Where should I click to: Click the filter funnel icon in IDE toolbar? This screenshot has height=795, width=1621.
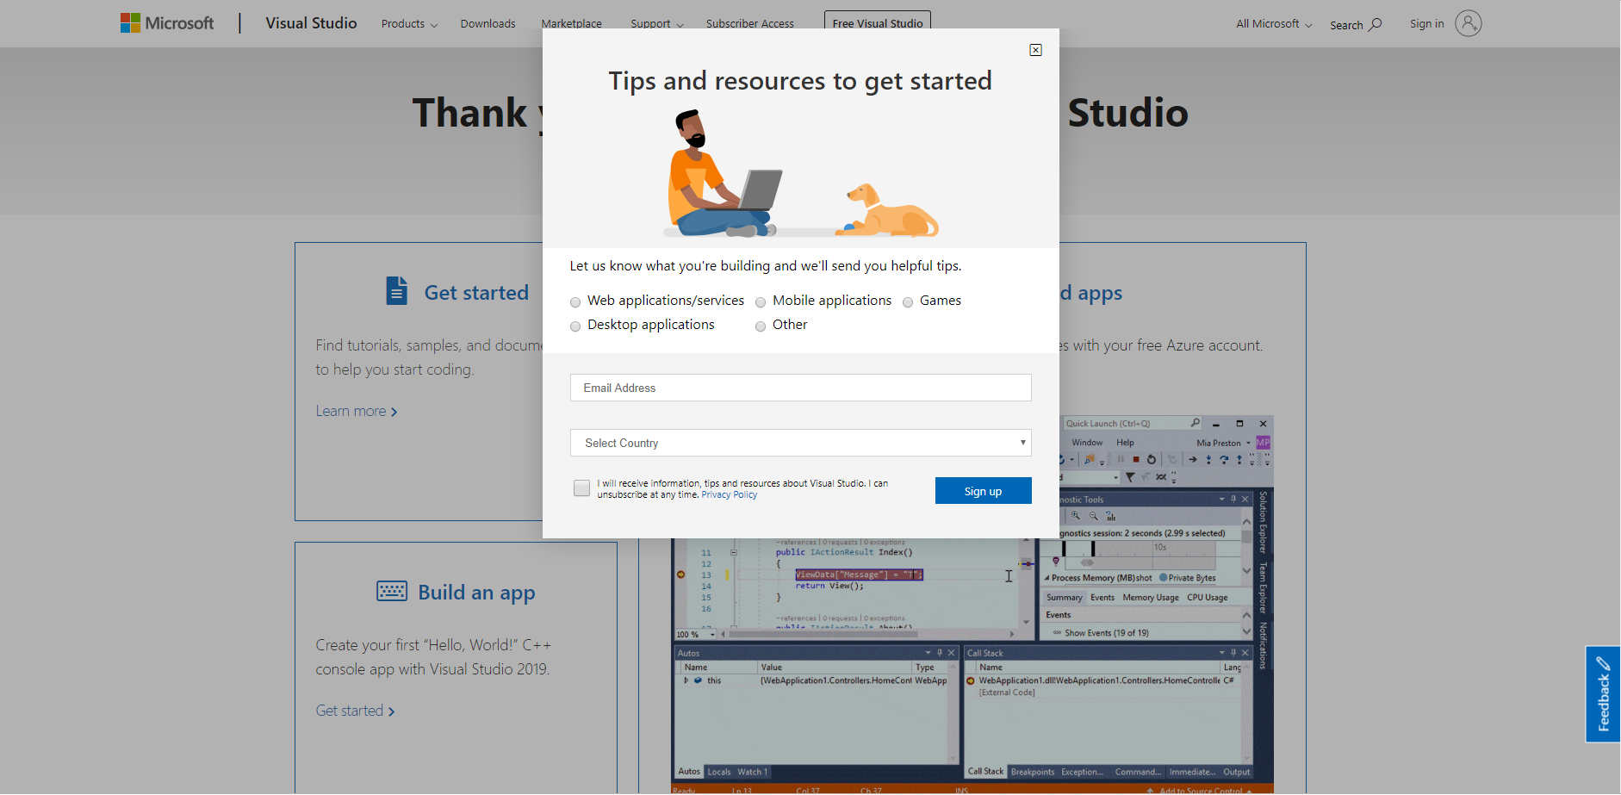[1130, 477]
